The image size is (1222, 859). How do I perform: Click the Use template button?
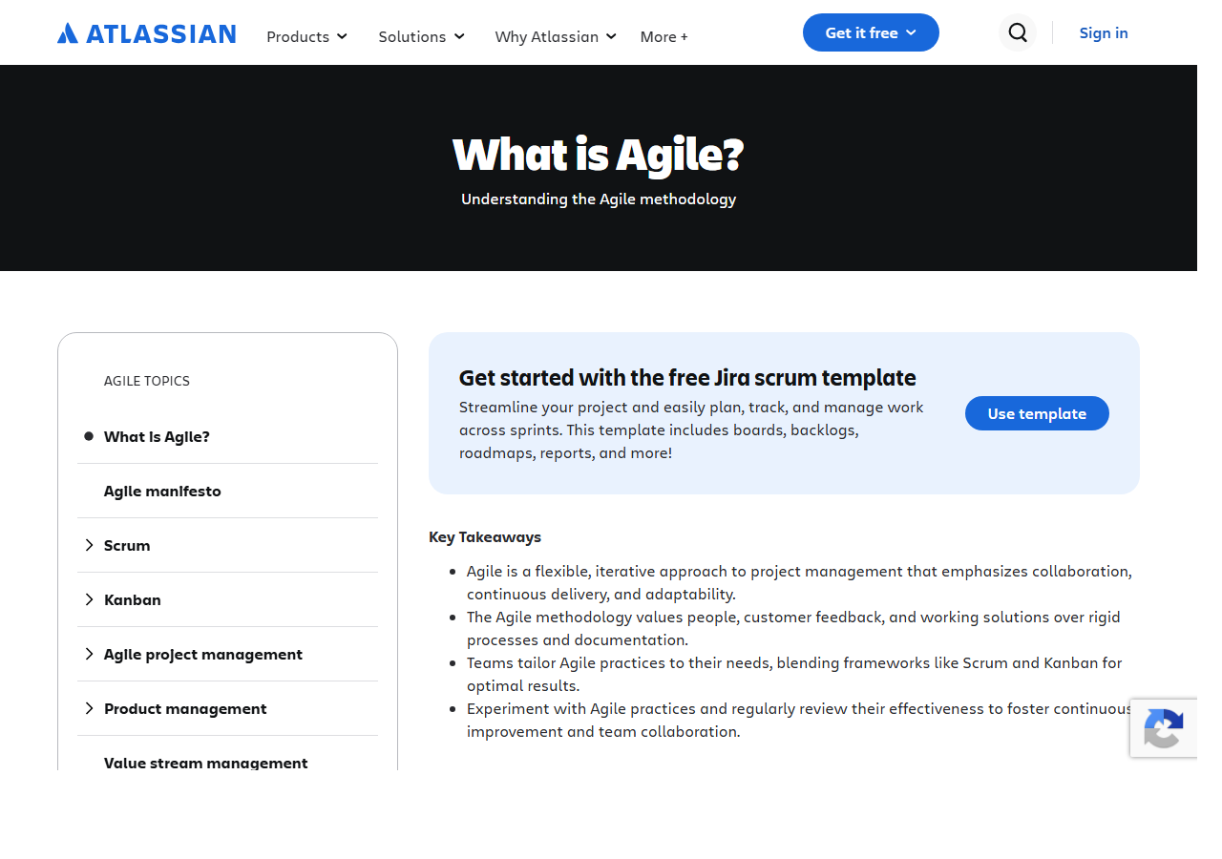[1037, 413]
